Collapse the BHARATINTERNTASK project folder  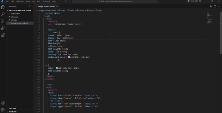[x=20, y=11]
